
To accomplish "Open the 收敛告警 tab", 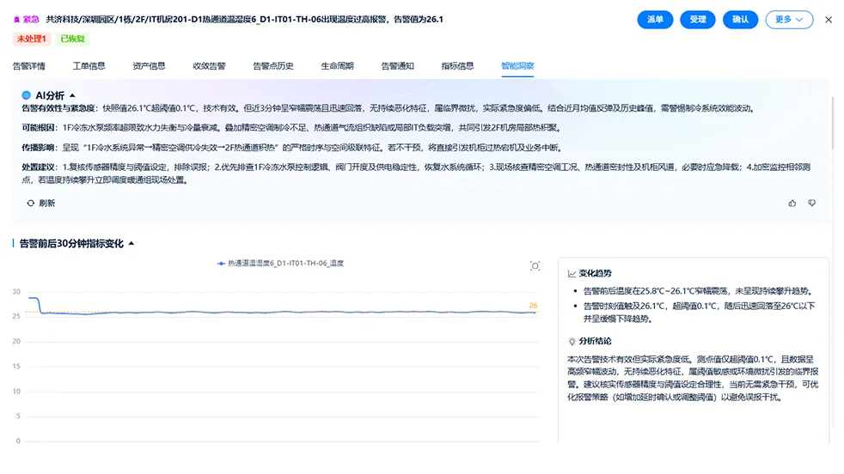I will (x=210, y=66).
